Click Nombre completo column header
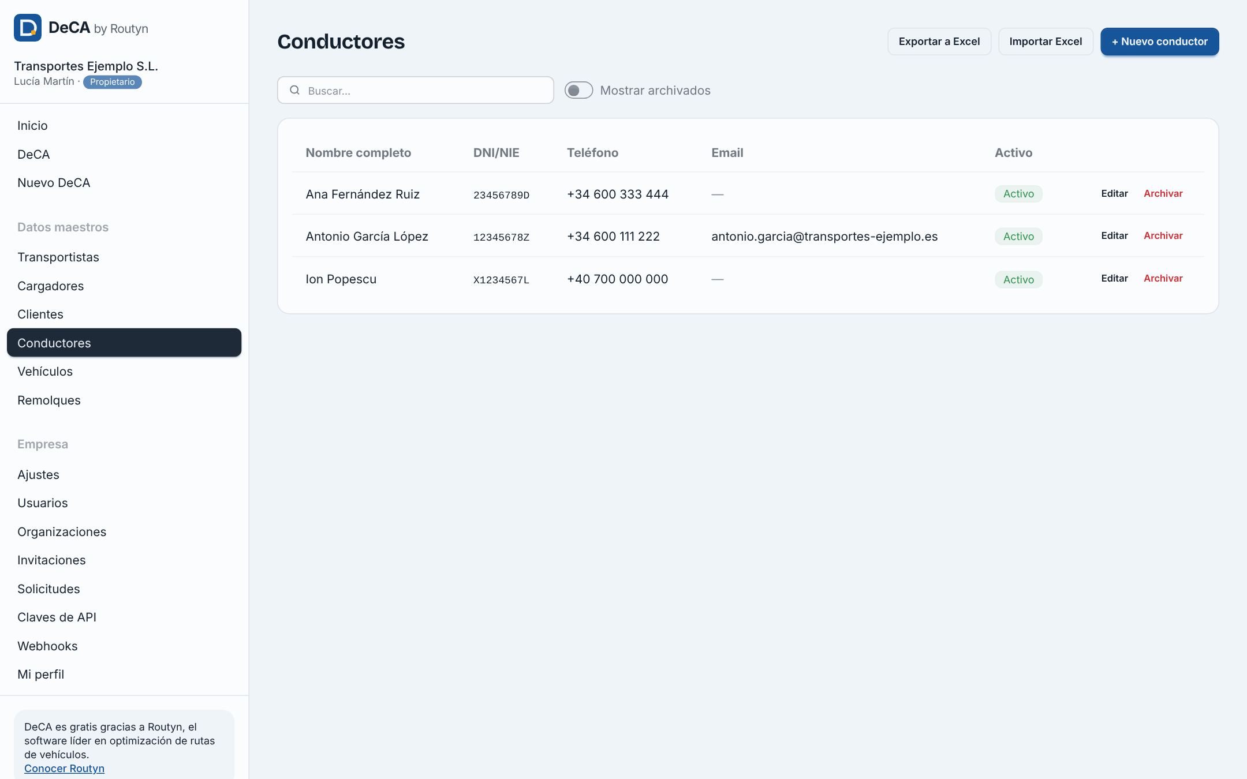 (x=358, y=153)
